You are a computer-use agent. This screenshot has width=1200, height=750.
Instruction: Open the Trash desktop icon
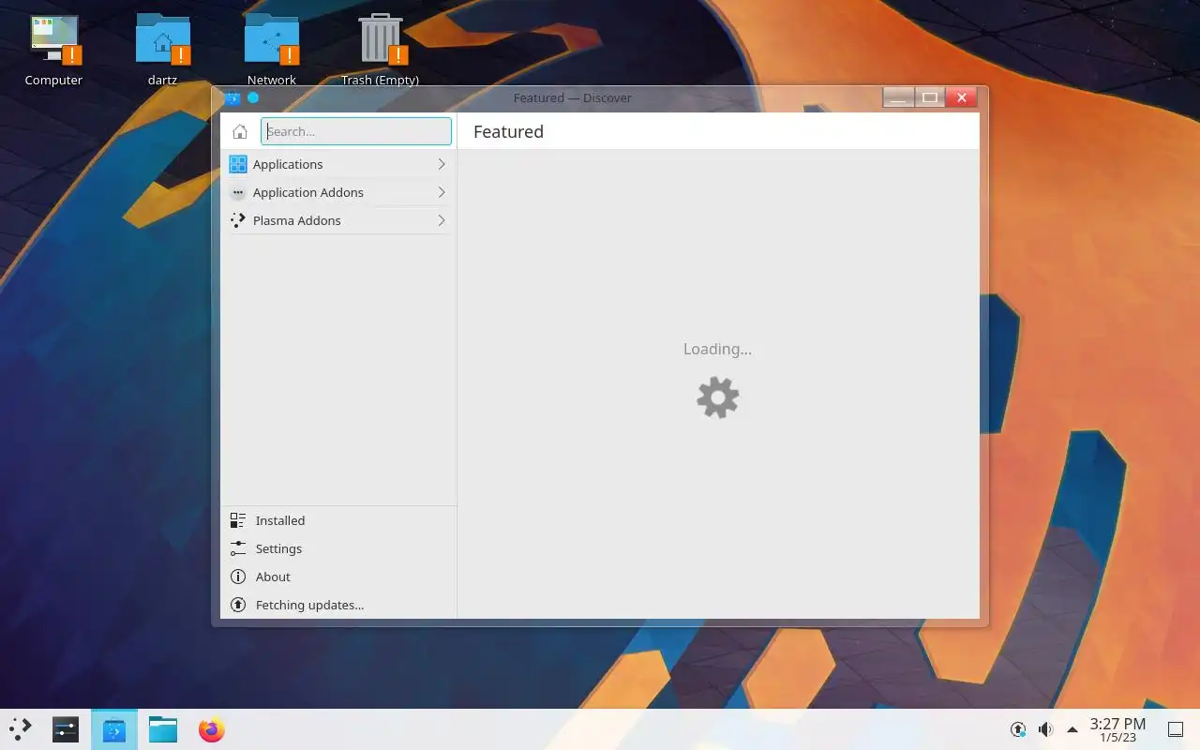(x=380, y=51)
